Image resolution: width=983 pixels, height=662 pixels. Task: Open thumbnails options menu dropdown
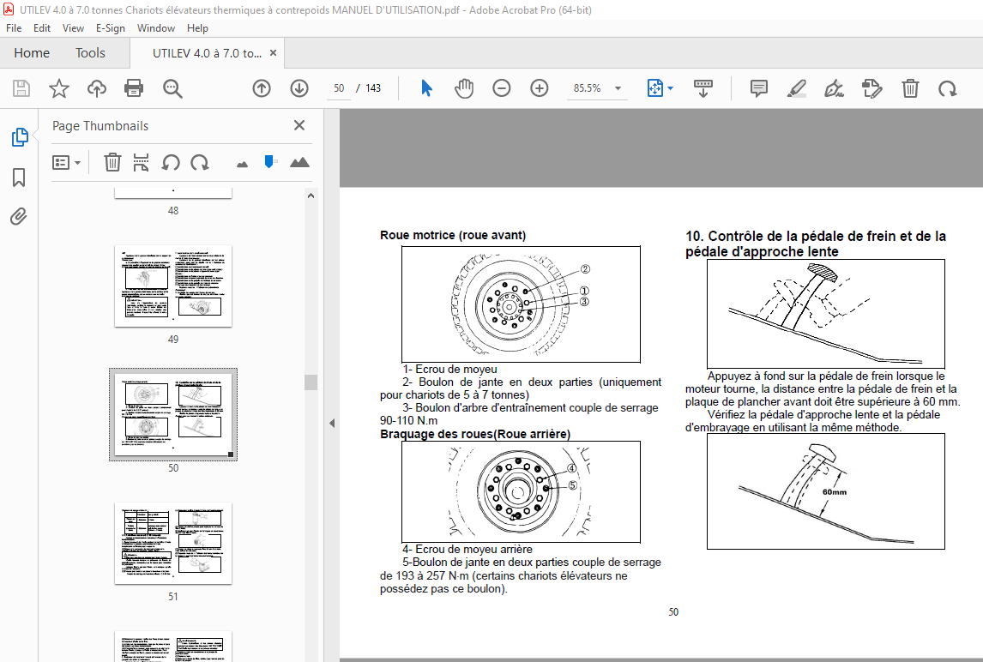(66, 163)
